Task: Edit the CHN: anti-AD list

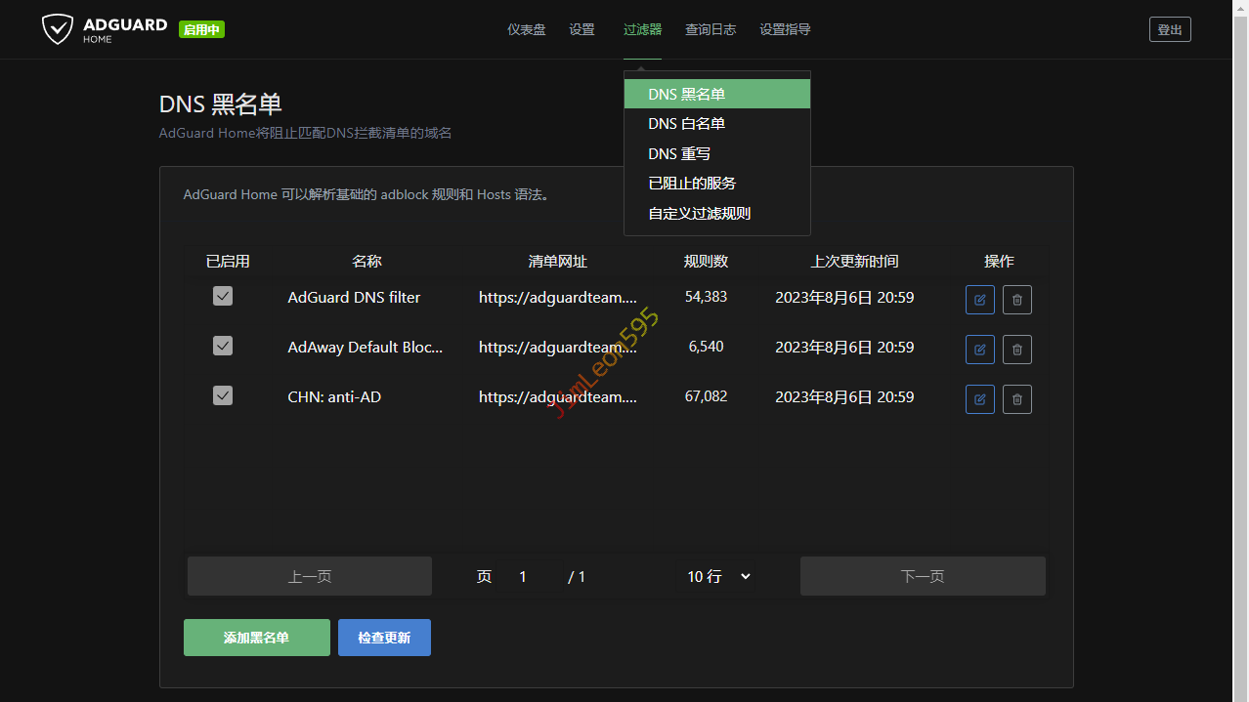Action: pos(979,398)
